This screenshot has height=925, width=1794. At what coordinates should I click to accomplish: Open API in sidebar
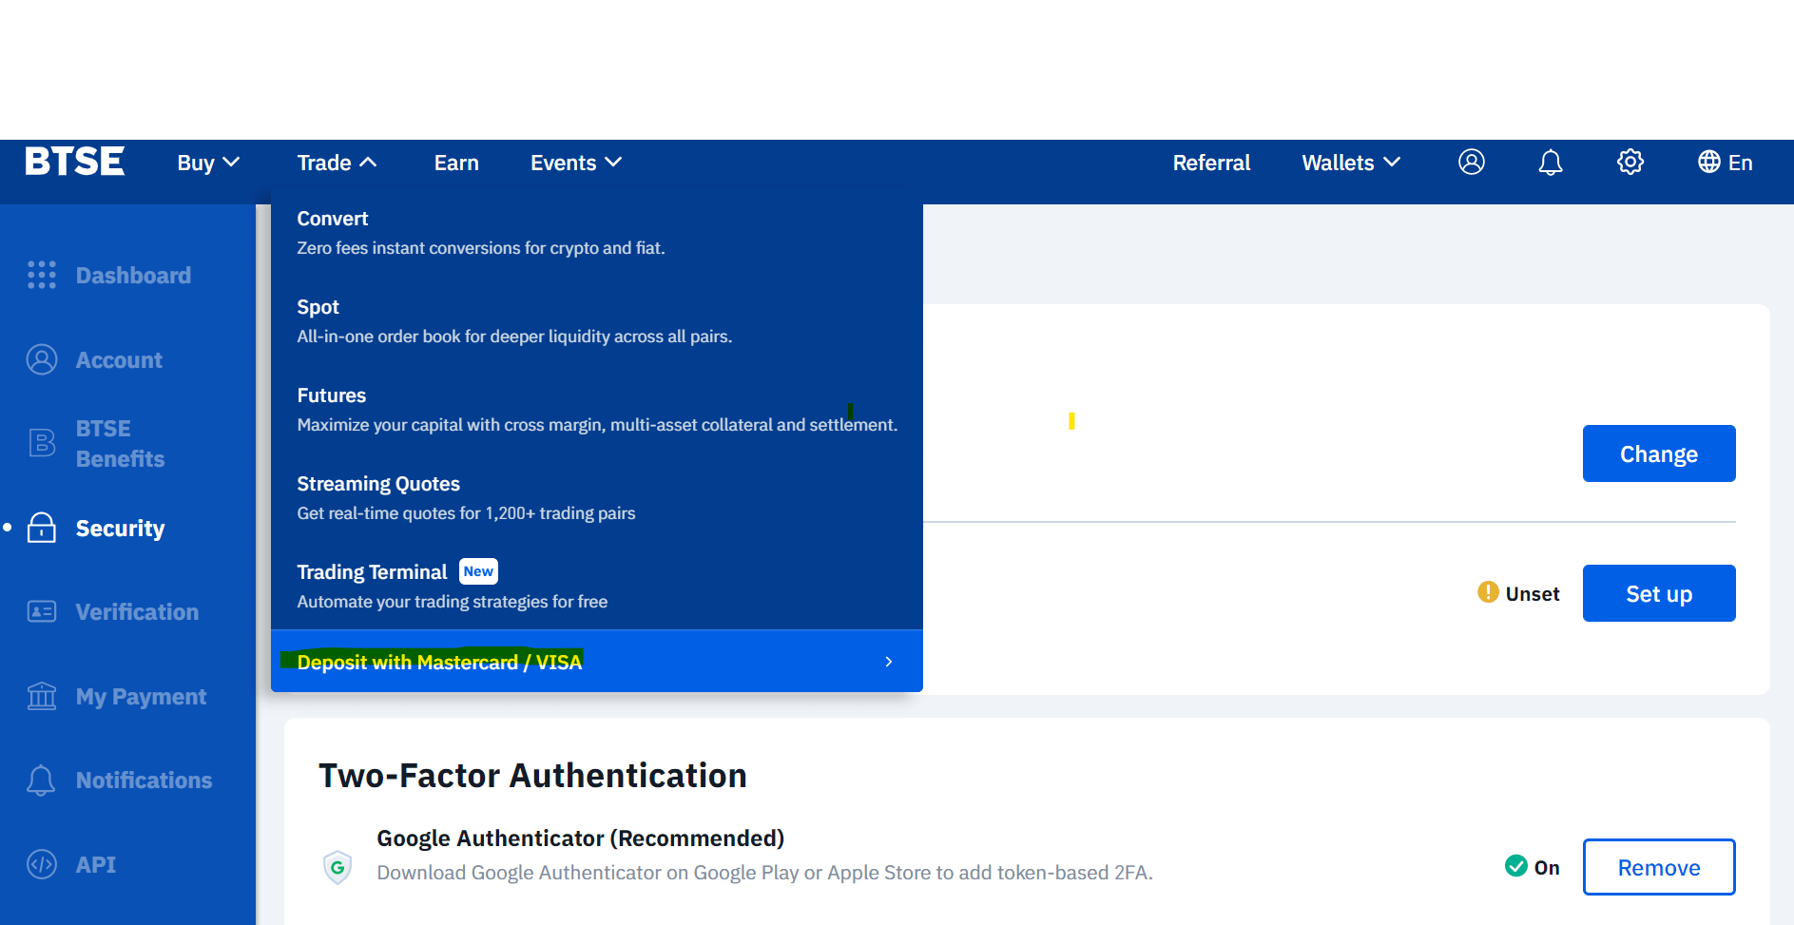[x=96, y=865]
